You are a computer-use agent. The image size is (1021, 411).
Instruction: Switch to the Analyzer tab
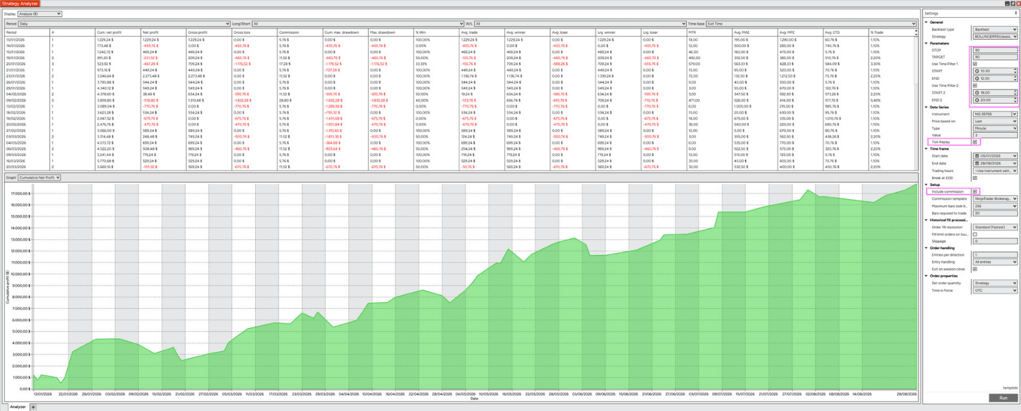(x=18, y=407)
